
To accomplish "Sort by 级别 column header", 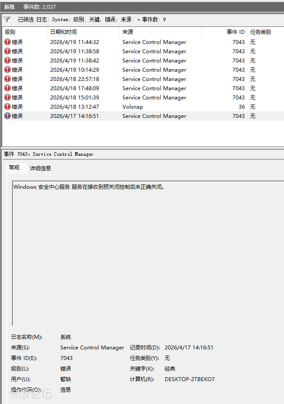I will [x=25, y=32].
